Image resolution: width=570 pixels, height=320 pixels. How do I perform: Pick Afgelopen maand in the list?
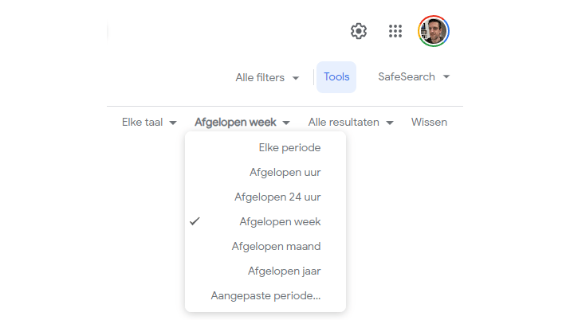click(x=276, y=246)
